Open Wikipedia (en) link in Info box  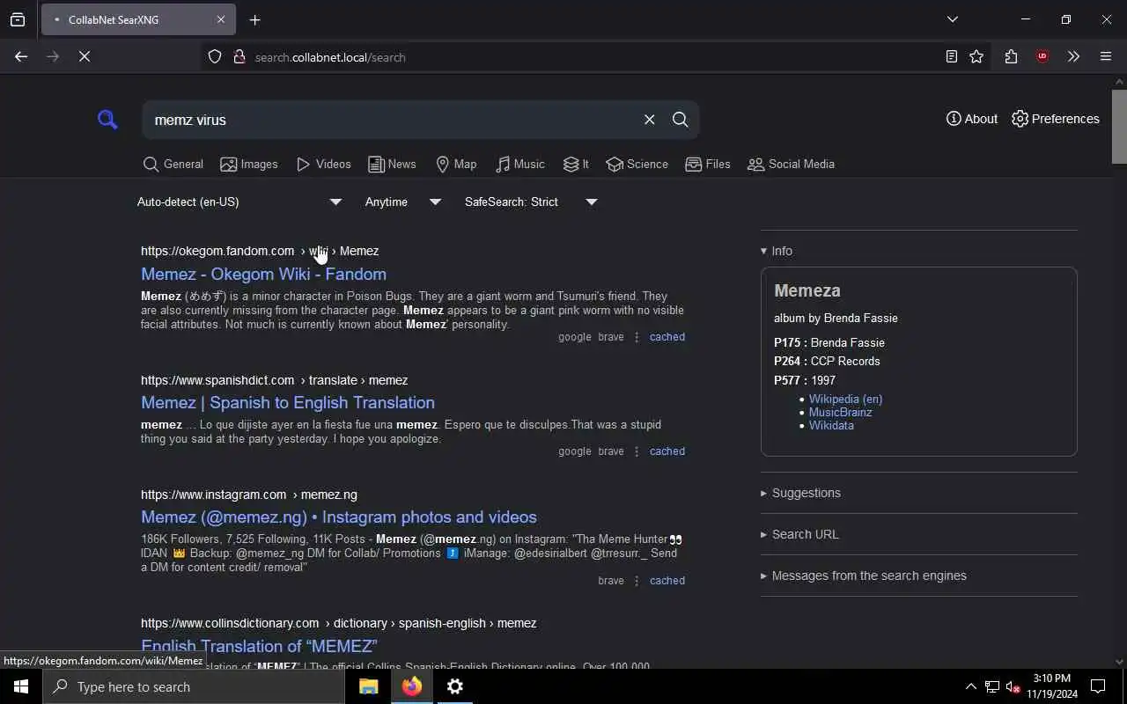point(845,399)
